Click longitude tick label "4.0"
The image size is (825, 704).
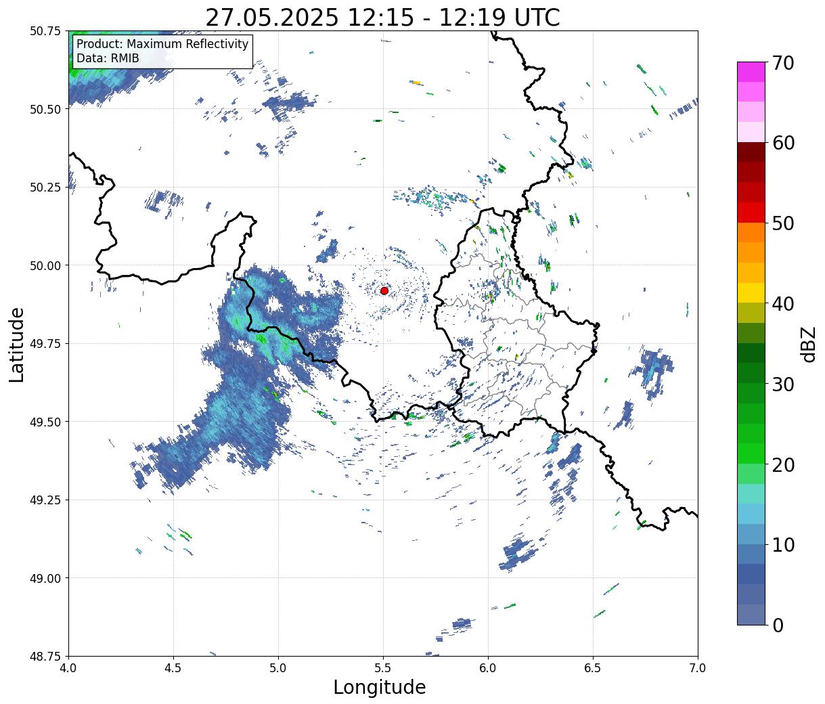tap(68, 668)
